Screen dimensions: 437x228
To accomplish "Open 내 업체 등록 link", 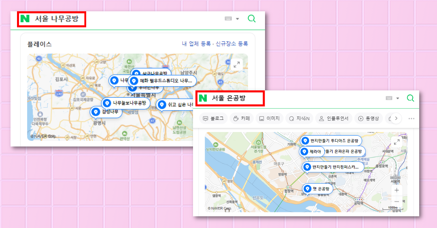I will 196,44.
